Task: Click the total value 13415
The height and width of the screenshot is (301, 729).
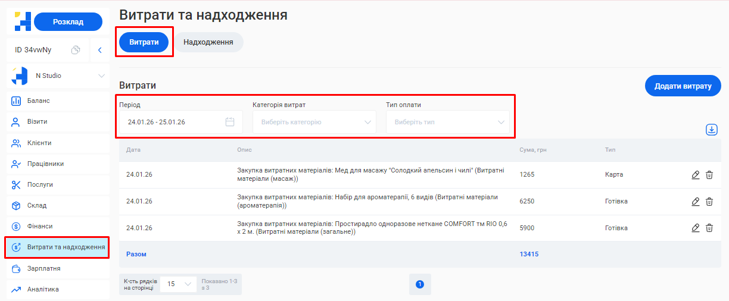Action: click(x=529, y=254)
